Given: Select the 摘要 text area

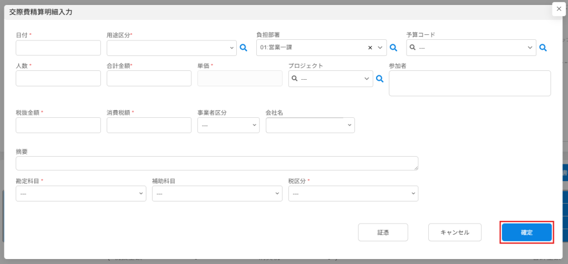Looking at the screenshot, I should click(x=217, y=163).
